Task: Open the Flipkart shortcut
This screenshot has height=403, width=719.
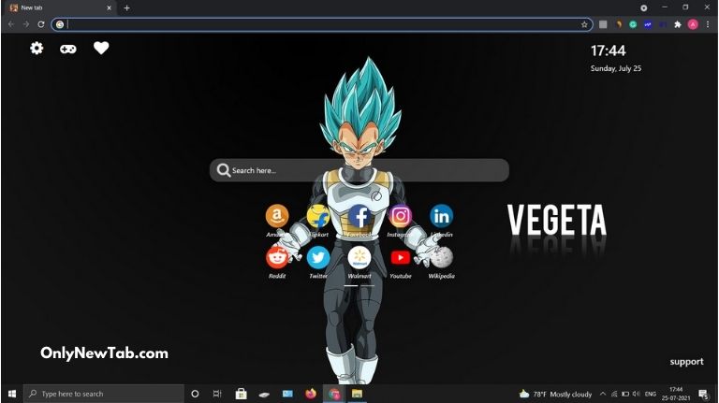Action: [317, 216]
